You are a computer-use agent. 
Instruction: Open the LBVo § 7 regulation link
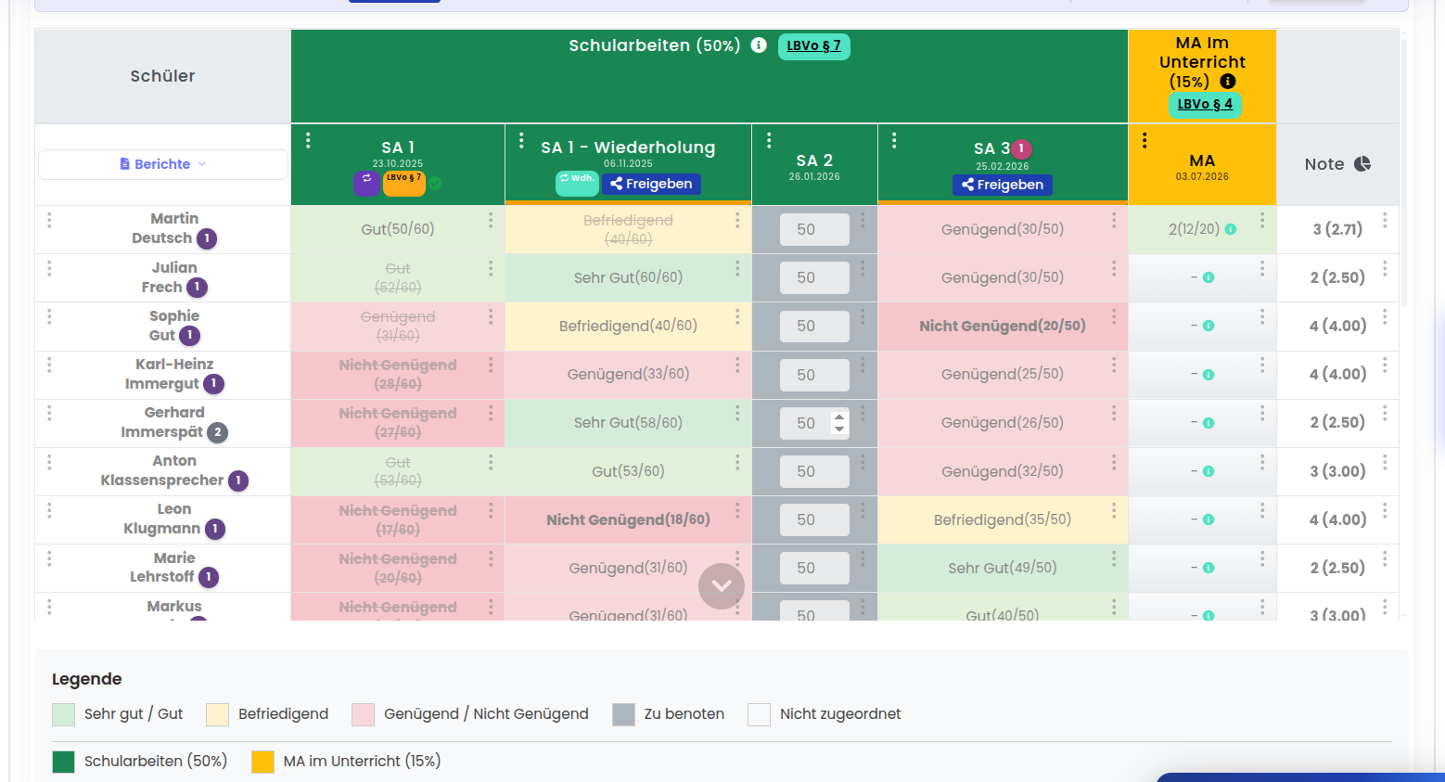pyautogui.click(x=813, y=45)
